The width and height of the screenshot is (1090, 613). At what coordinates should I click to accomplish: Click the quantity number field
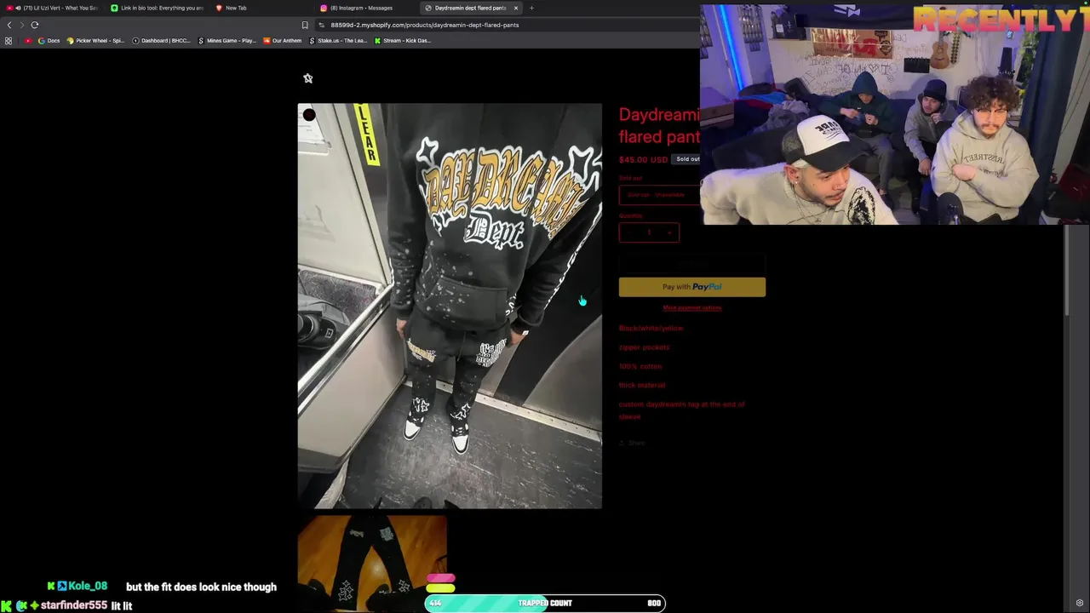click(649, 232)
